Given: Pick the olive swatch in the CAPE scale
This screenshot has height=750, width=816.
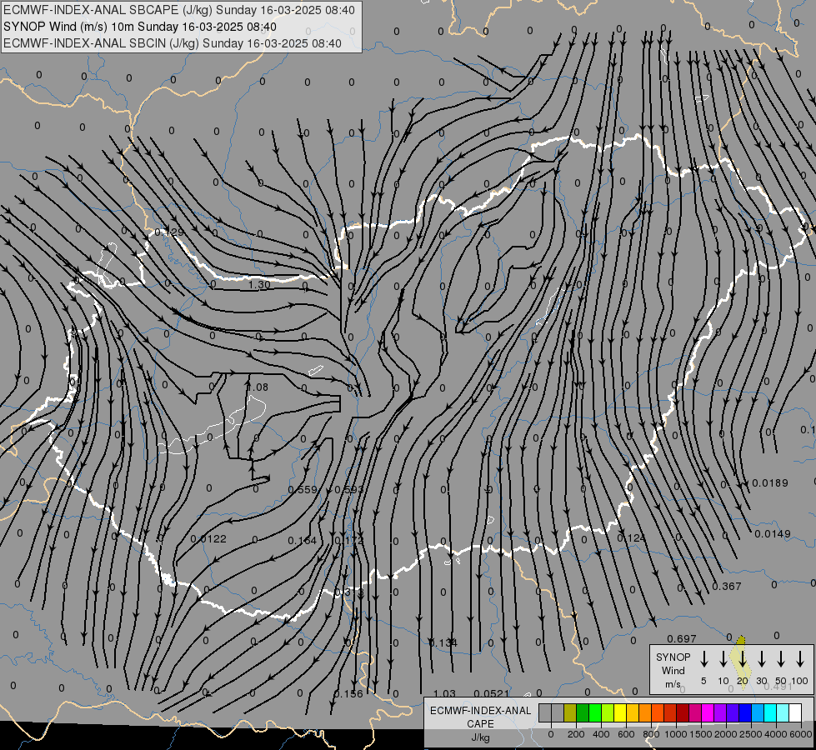Looking at the screenshot, I should point(570,712).
